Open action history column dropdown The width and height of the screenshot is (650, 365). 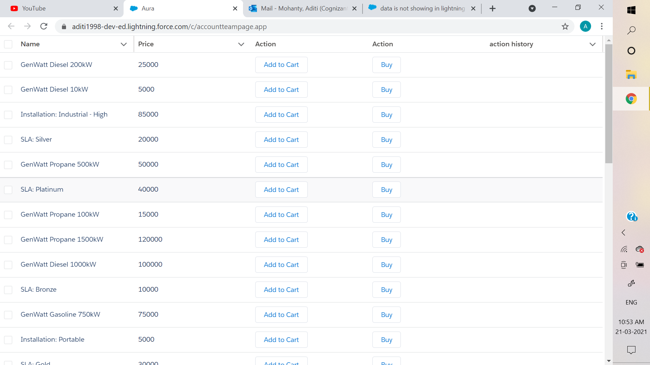pos(592,44)
